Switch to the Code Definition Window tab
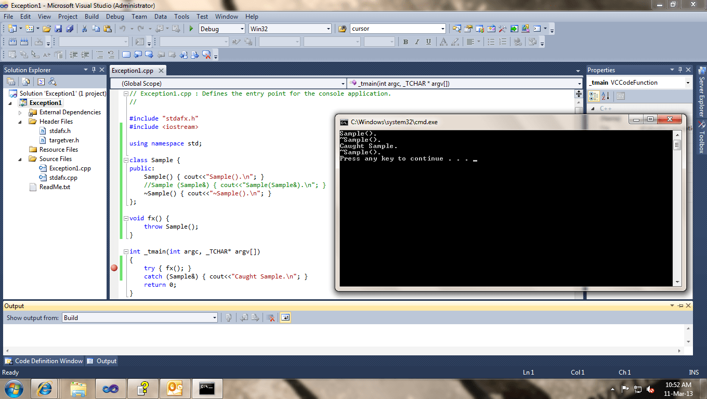Image resolution: width=707 pixels, height=399 pixels. pyautogui.click(x=44, y=361)
